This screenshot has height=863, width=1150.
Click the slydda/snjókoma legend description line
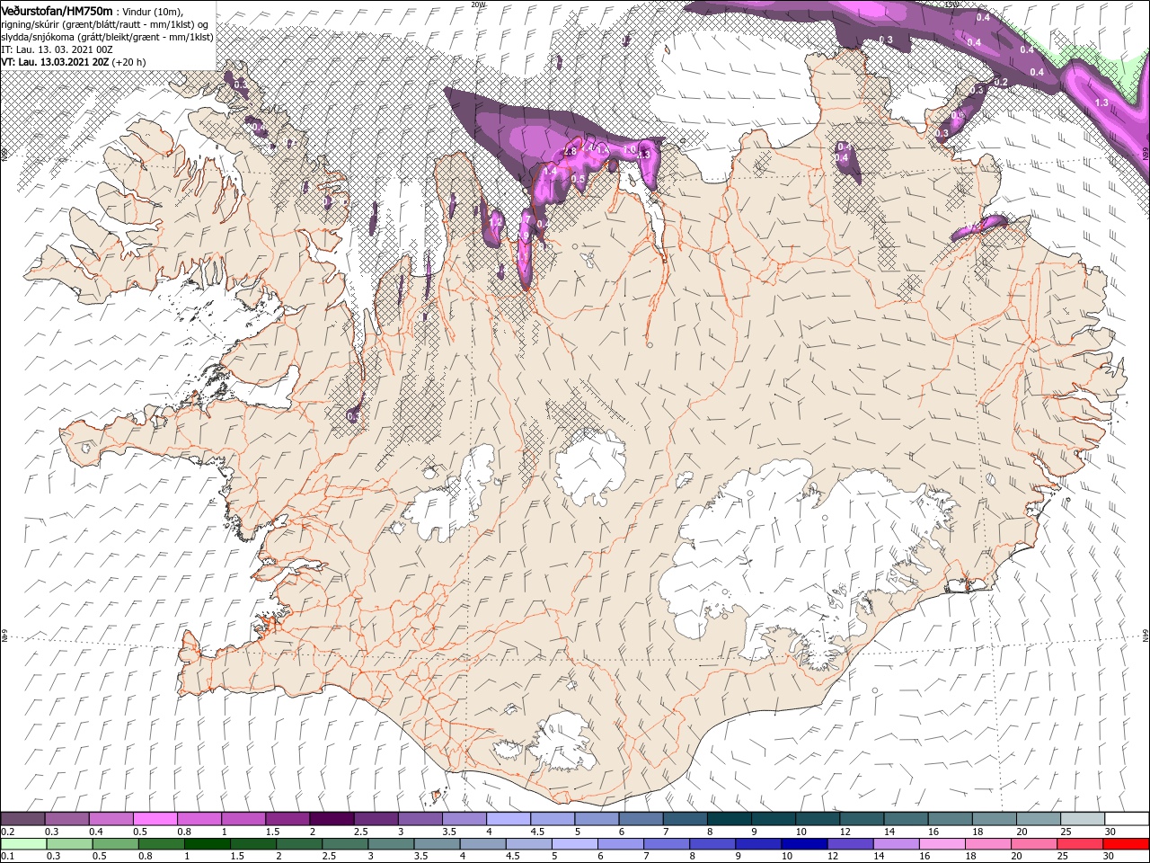coord(106,37)
